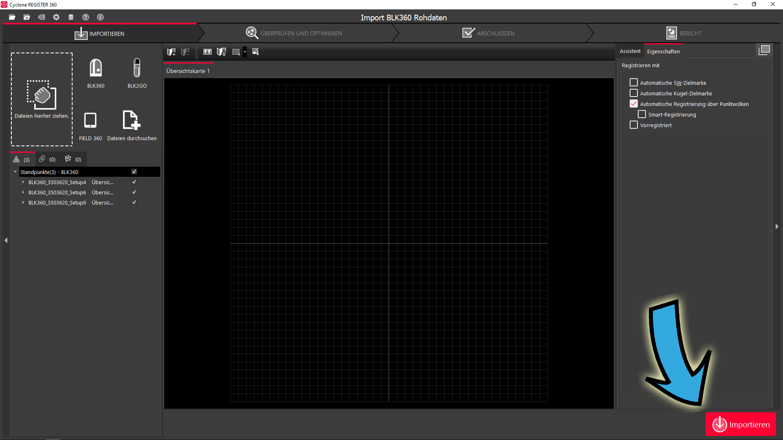The width and height of the screenshot is (783, 440).
Task: Open the setups tab with triangle icon (3)
Action: (x=22, y=159)
